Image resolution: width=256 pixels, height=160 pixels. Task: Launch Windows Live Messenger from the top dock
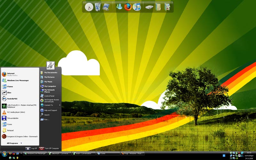(119, 7)
